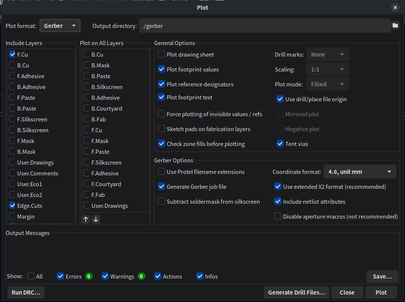Enable Use Protel filename extensions
This screenshot has width=405, height=302.
161,172
